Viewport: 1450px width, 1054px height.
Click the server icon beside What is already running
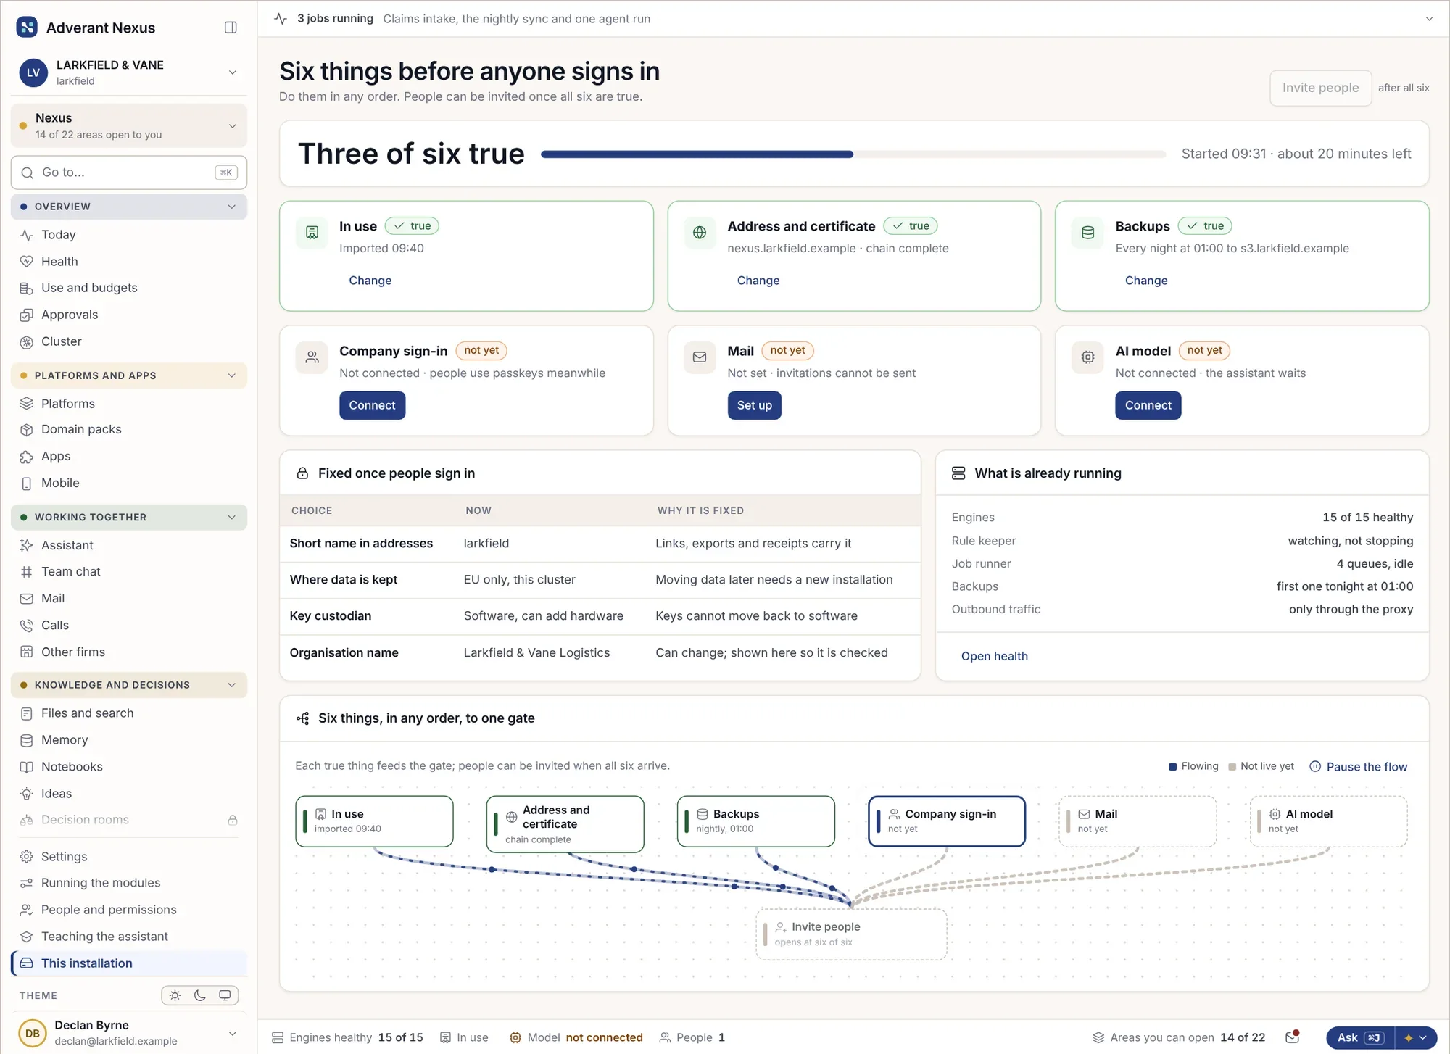pyautogui.click(x=958, y=473)
